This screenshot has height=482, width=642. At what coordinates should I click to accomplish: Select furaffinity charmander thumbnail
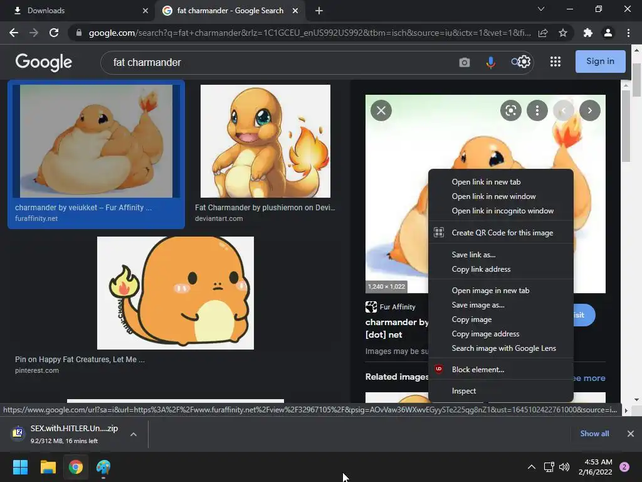click(96, 141)
